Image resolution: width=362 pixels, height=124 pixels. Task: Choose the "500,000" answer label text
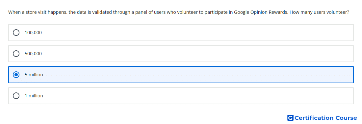click(33, 54)
